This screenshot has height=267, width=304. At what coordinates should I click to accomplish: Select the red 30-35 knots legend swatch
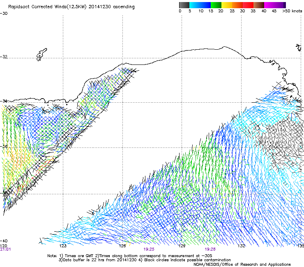click(248, 5)
